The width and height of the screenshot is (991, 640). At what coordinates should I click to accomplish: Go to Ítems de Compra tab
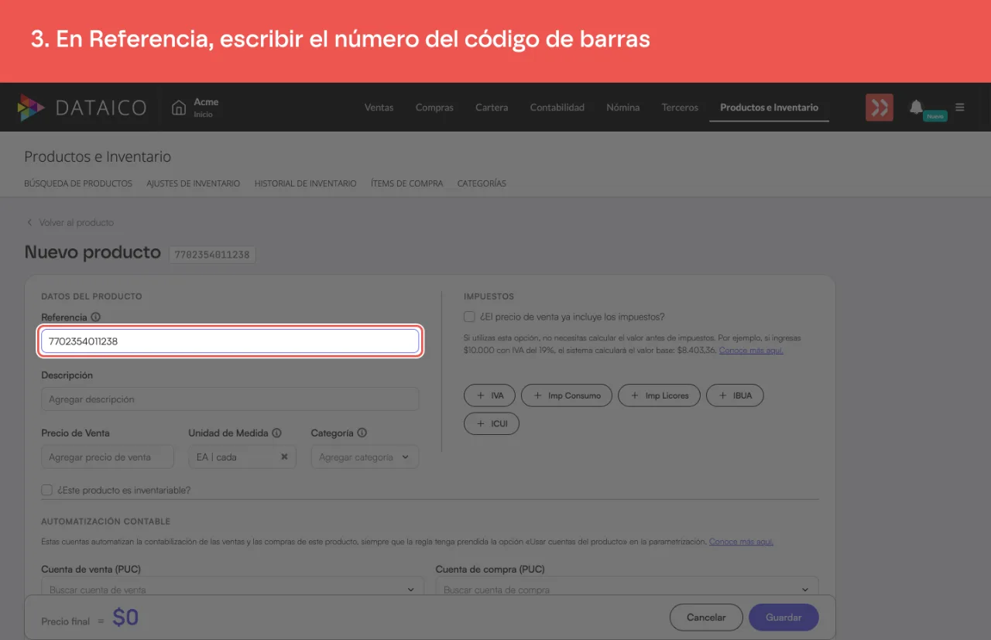[x=406, y=183]
